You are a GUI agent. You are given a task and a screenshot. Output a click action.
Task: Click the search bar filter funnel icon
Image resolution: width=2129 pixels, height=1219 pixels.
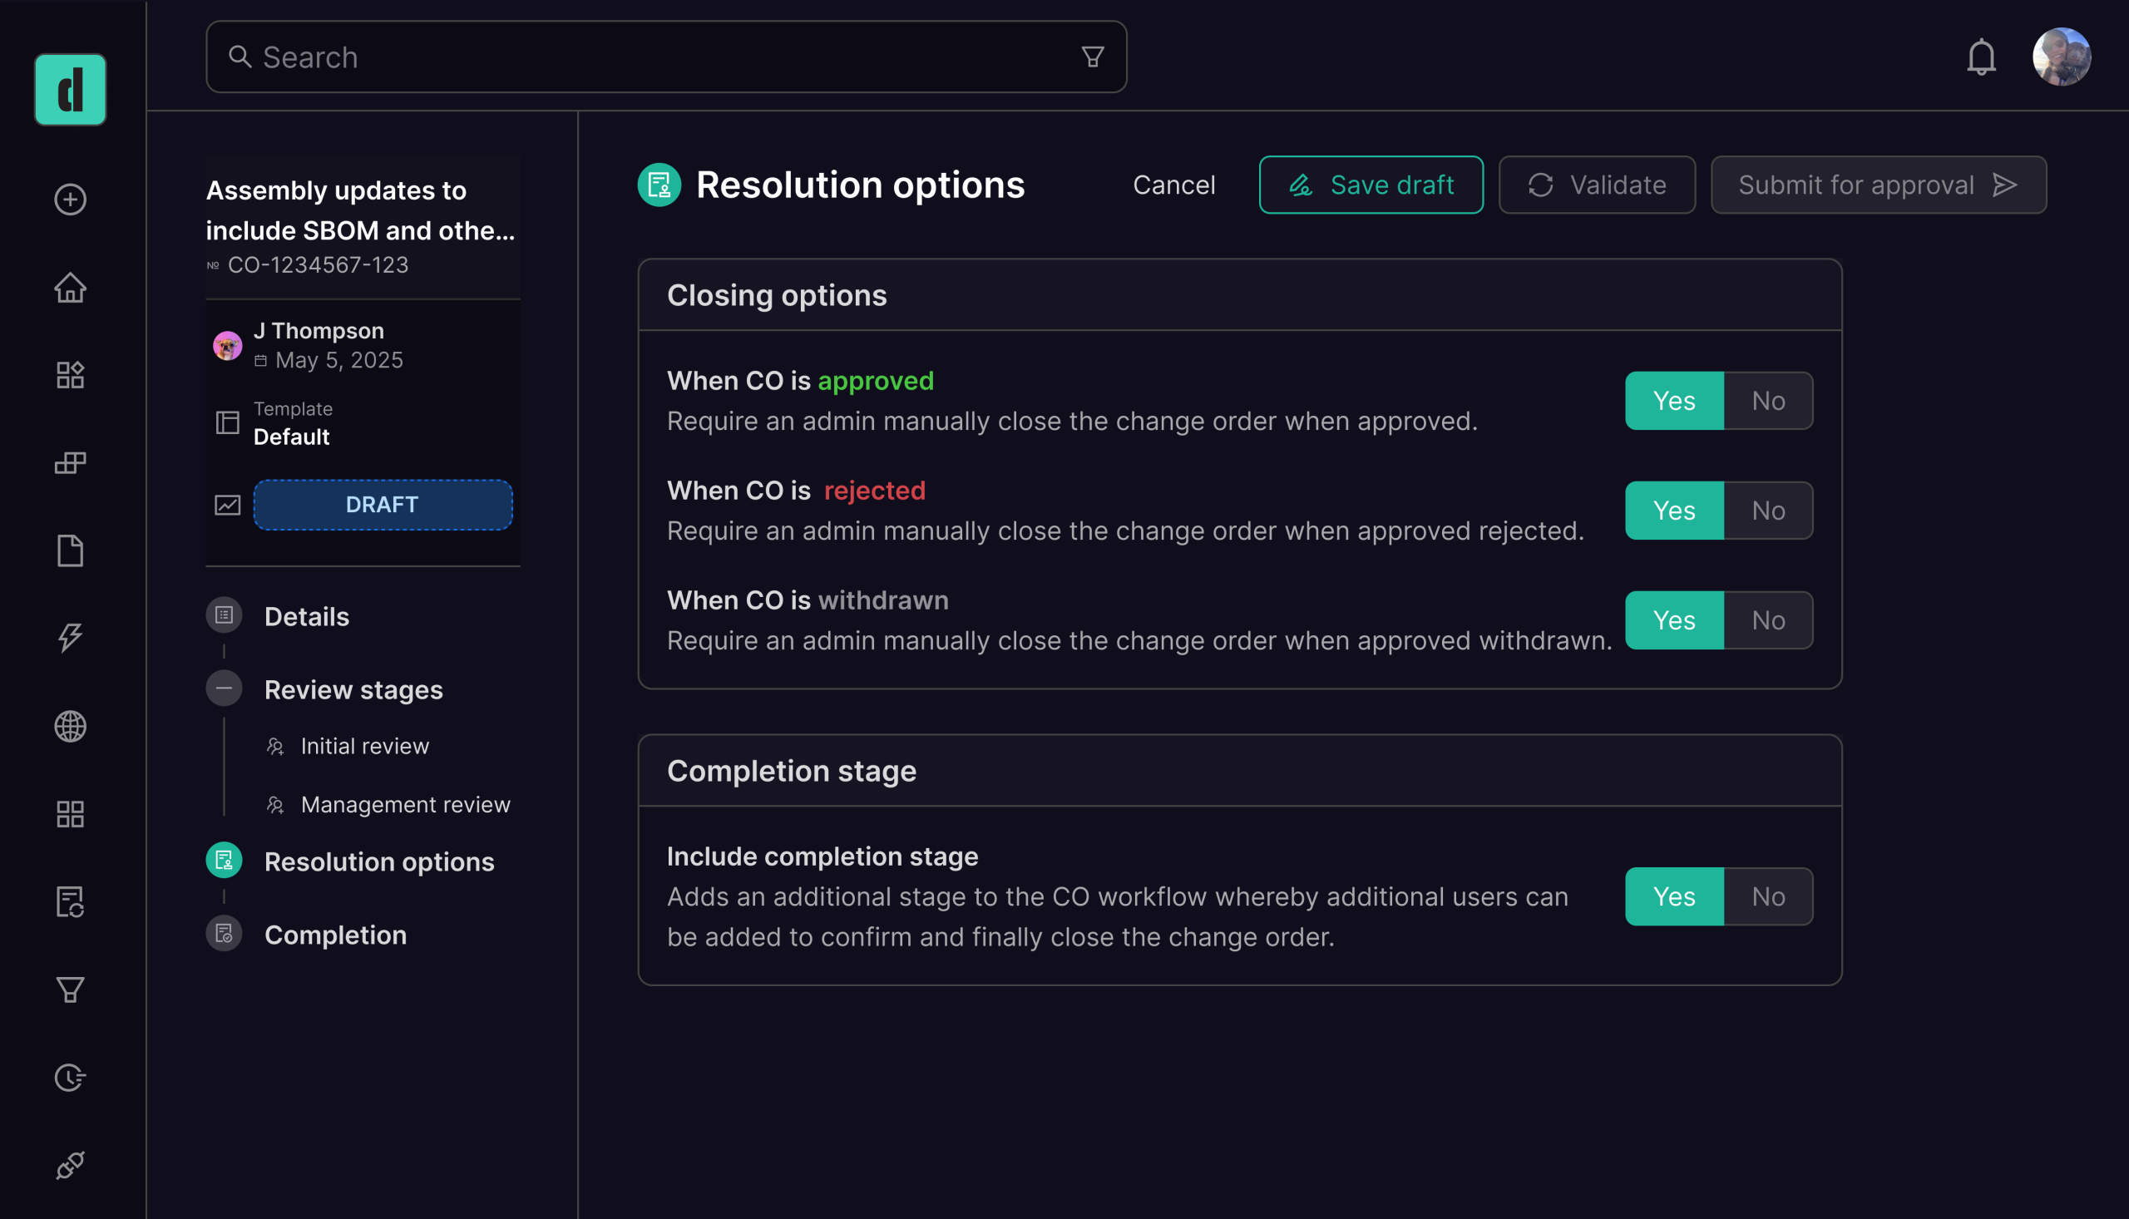click(1092, 57)
